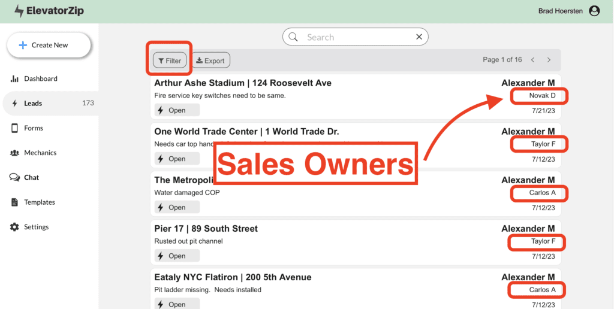
Task: Open the Templates page
Action: [x=40, y=202]
